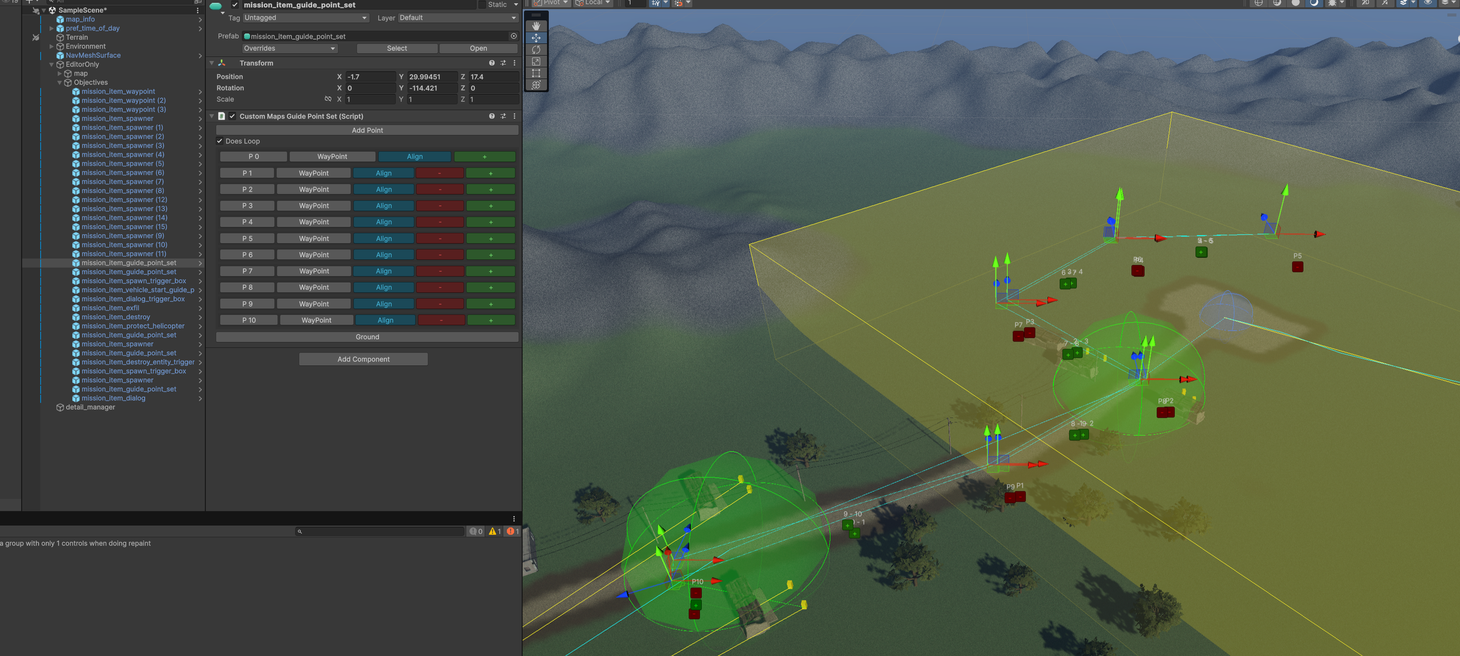Viewport: 1460px width, 656px height.
Task: Open Transform component help icon
Action: click(492, 63)
